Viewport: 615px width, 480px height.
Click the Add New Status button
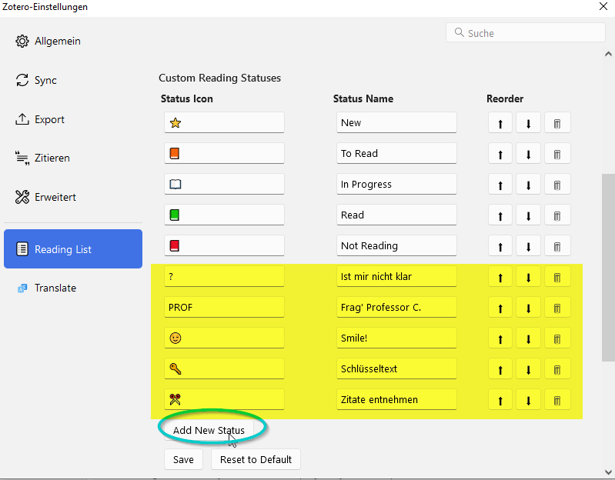click(x=209, y=430)
